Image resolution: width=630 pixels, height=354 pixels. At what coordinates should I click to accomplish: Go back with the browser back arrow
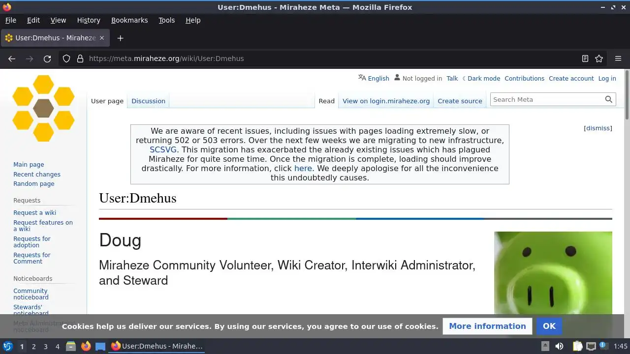12,59
